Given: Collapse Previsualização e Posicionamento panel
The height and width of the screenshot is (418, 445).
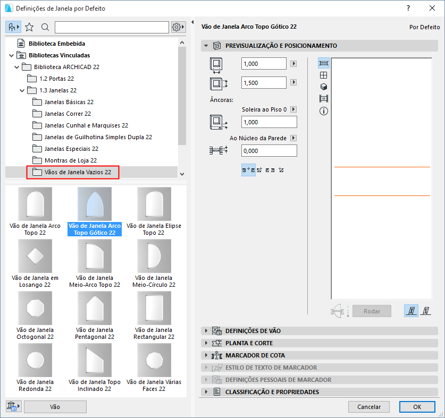Looking at the screenshot, I should pos(206,46).
